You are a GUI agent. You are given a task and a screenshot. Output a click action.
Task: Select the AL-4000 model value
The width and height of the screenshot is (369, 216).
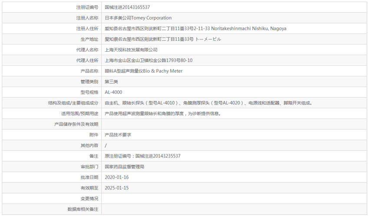pos(113,92)
